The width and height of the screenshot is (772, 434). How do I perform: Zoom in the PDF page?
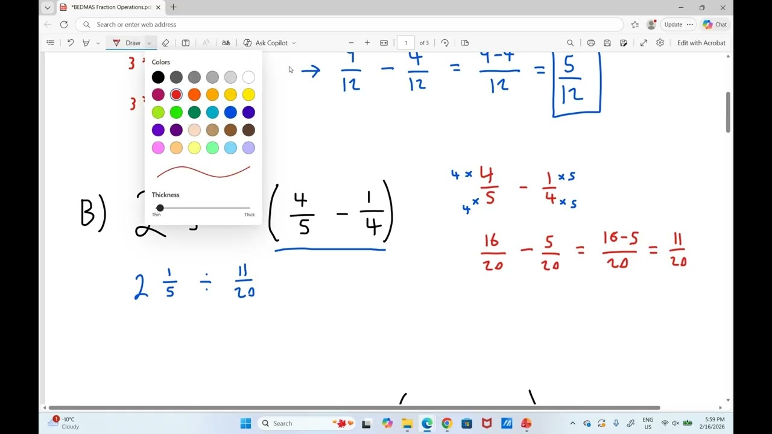[x=367, y=43]
